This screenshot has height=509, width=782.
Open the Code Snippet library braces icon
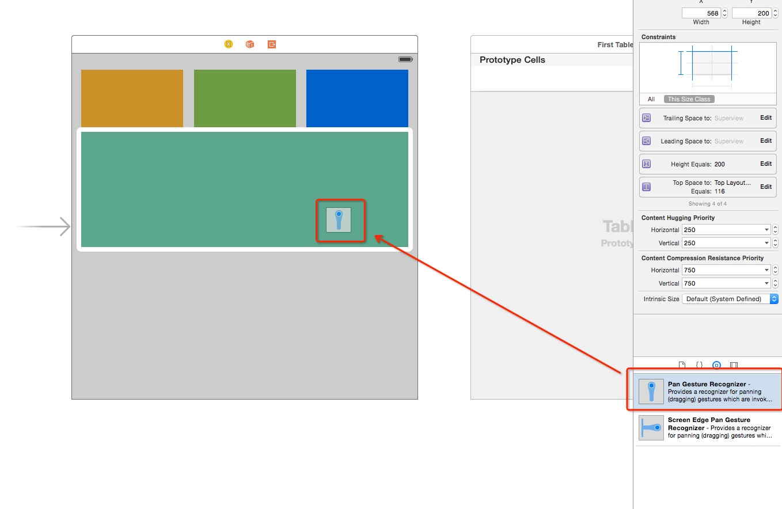pyautogui.click(x=699, y=365)
